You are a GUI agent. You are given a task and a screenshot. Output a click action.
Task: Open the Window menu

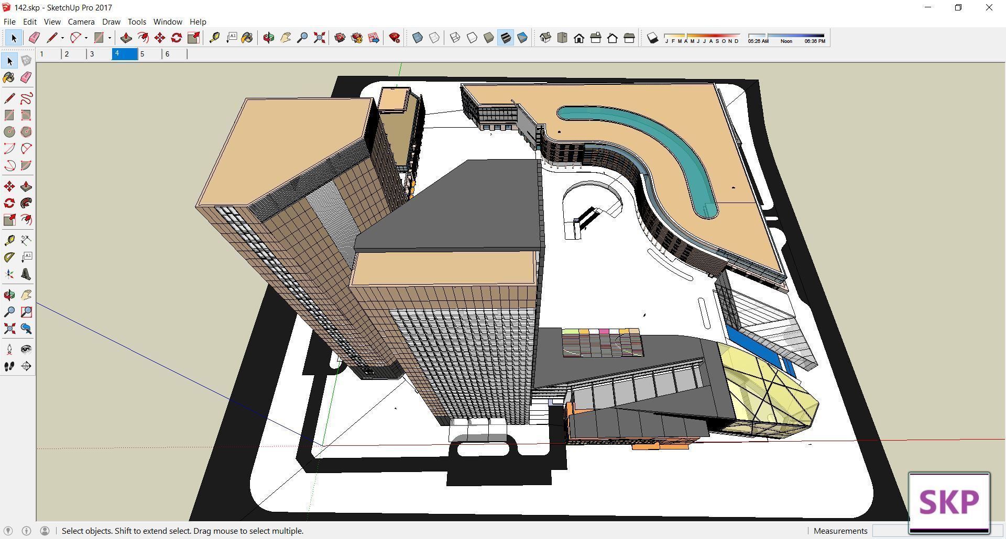pyautogui.click(x=168, y=21)
